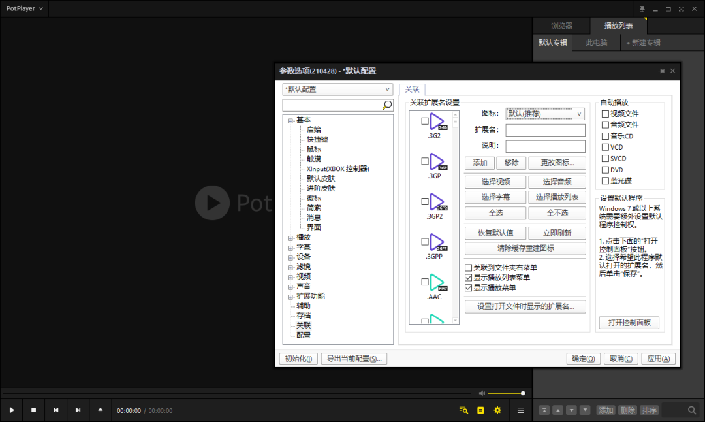Uncheck the 显示播放菜单 checkbox
The height and width of the screenshot is (422, 705).
click(x=468, y=287)
